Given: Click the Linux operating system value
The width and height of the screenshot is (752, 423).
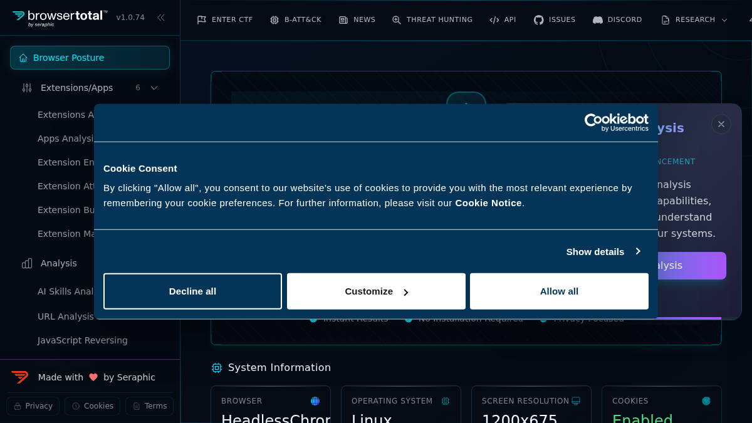Looking at the screenshot, I should coord(372,419).
